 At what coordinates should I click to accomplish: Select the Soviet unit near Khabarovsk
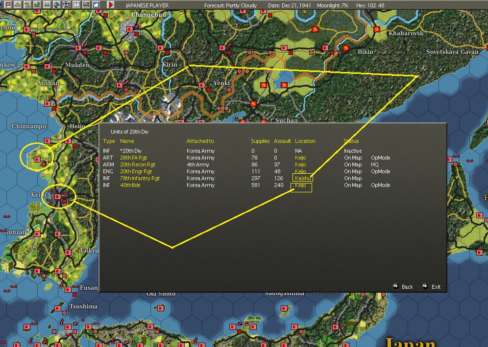click(377, 29)
